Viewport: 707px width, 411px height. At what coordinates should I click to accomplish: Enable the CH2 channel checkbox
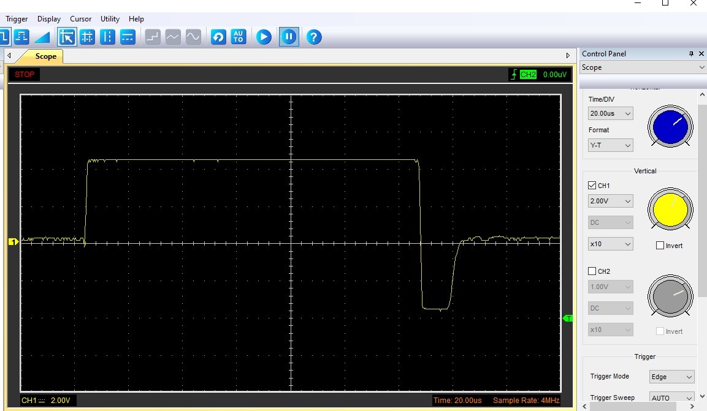592,271
